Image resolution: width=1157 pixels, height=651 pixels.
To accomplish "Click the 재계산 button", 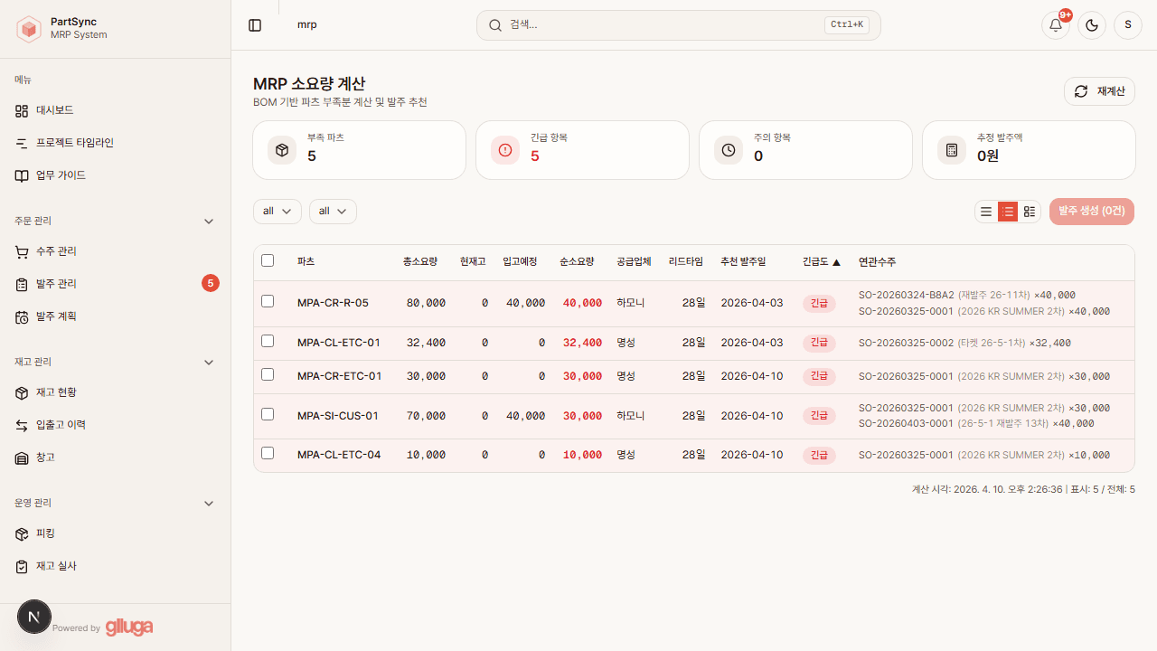I will tap(1099, 90).
